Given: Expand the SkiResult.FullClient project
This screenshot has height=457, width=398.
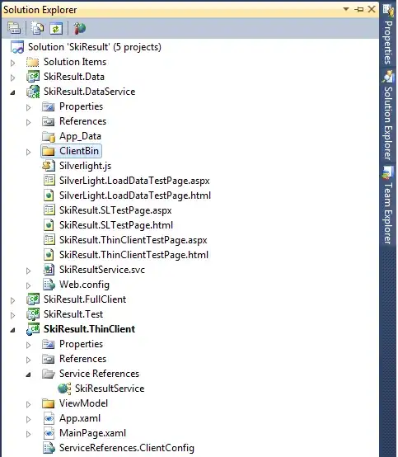Looking at the screenshot, I should (12, 300).
